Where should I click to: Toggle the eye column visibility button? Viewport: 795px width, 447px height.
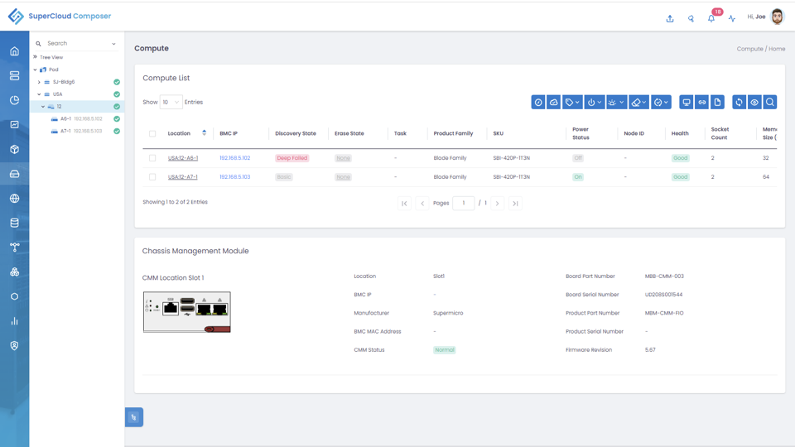tap(754, 103)
